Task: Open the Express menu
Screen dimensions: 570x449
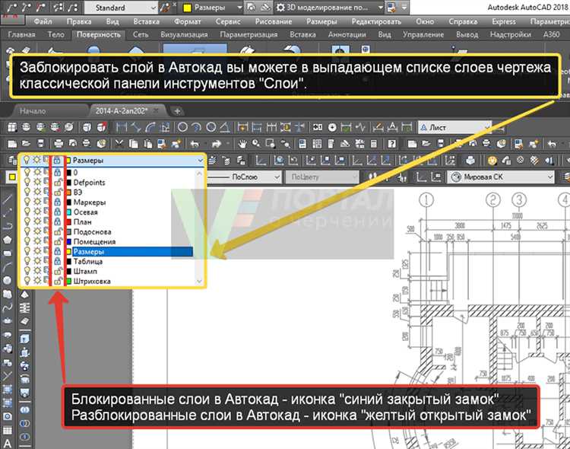Action: tap(503, 21)
